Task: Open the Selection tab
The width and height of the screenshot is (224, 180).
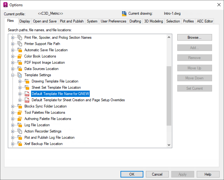Action: pyautogui.click(x=173, y=21)
